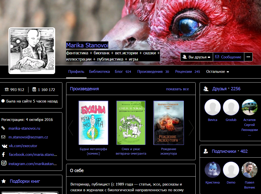Show previous books with left carousel arrow

(x=71, y=128)
